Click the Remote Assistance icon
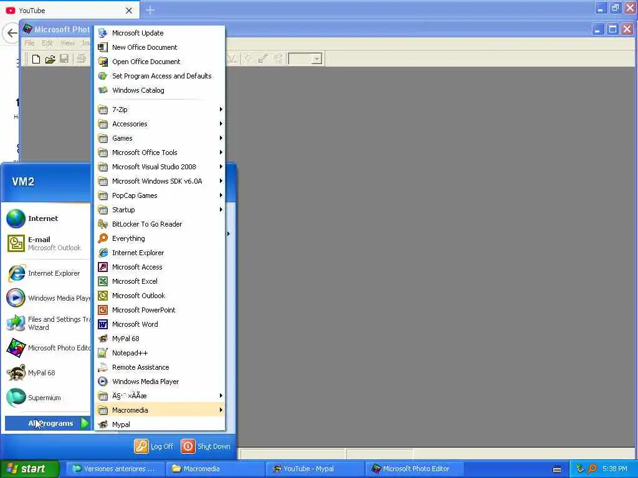The width and height of the screenshot is (638, 478). click(x=103, y=367)
